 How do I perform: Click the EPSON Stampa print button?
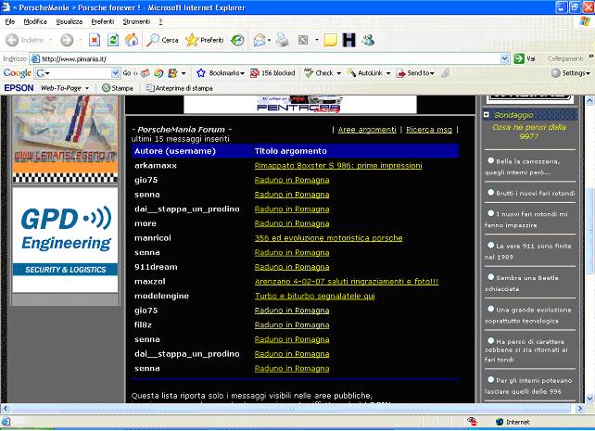(118, 88)
